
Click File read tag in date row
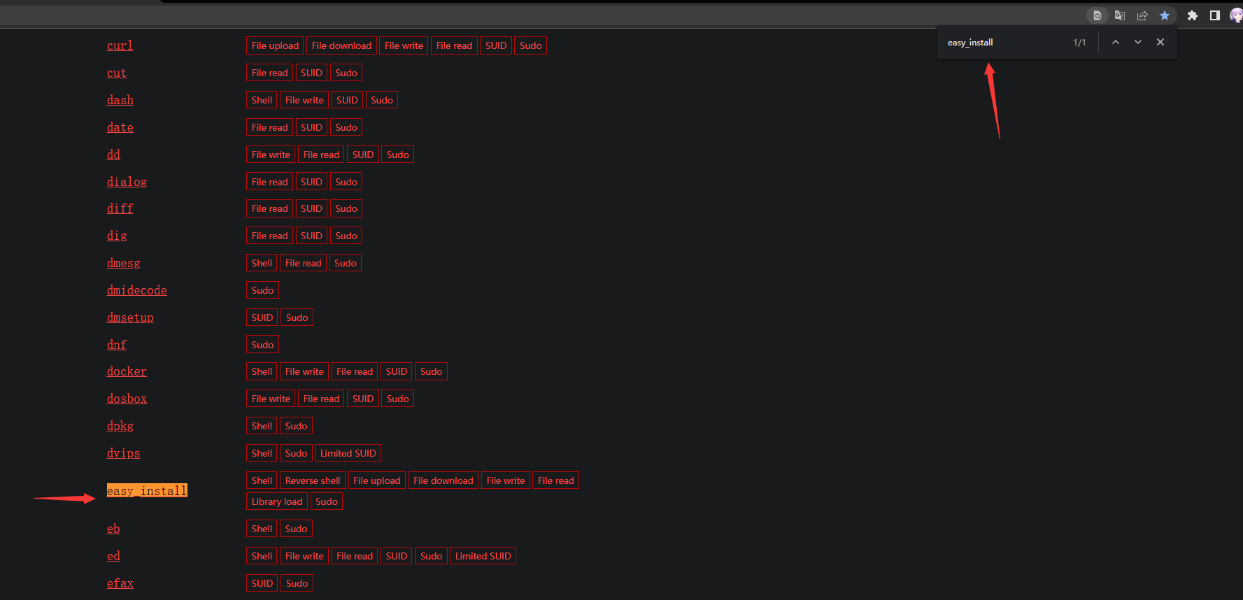point(269,127)
